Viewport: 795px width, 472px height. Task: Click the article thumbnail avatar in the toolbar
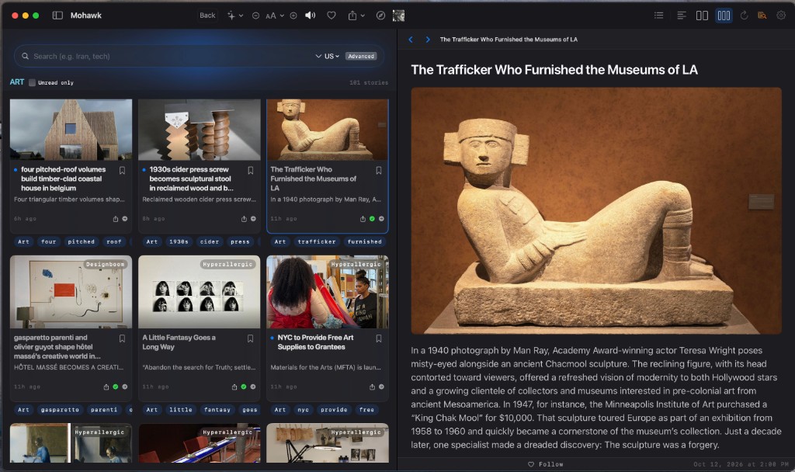pyautogui.click(x=398, y=16)
